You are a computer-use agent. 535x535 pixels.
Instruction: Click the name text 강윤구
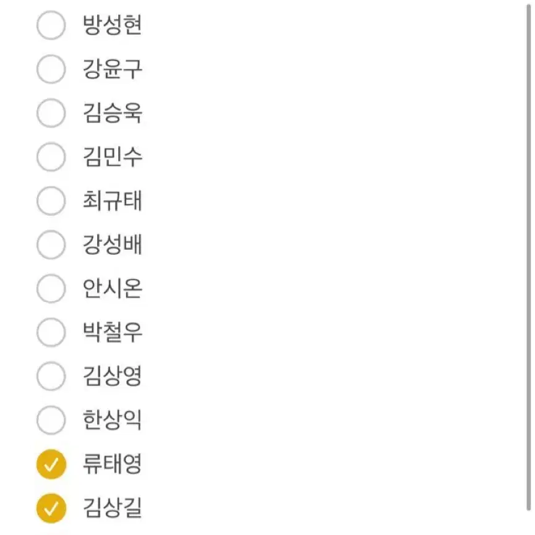tap(112, 69)
